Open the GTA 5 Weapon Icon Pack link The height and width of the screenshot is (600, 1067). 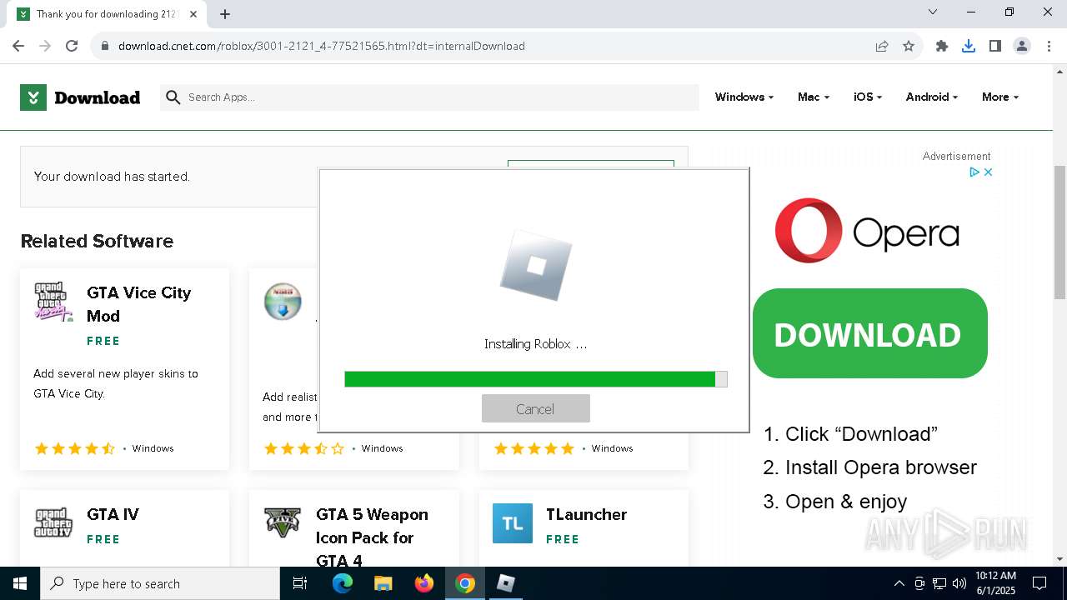tap(372, 537)
